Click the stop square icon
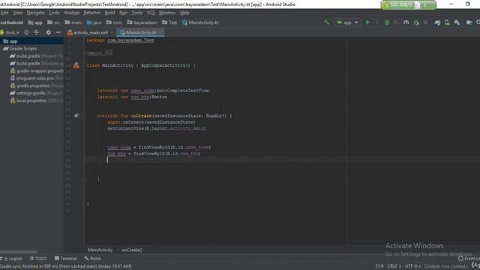This screenshot has width=480, height=270. tap(425, 22)
